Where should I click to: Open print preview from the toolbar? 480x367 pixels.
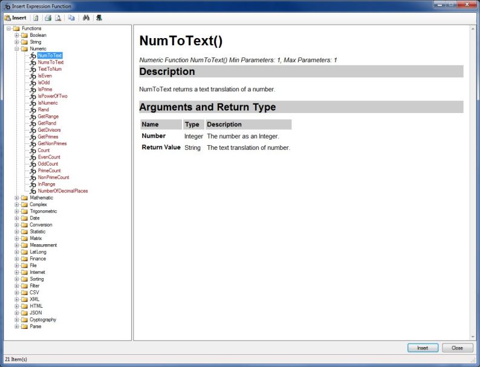click(x=58, y=18)
